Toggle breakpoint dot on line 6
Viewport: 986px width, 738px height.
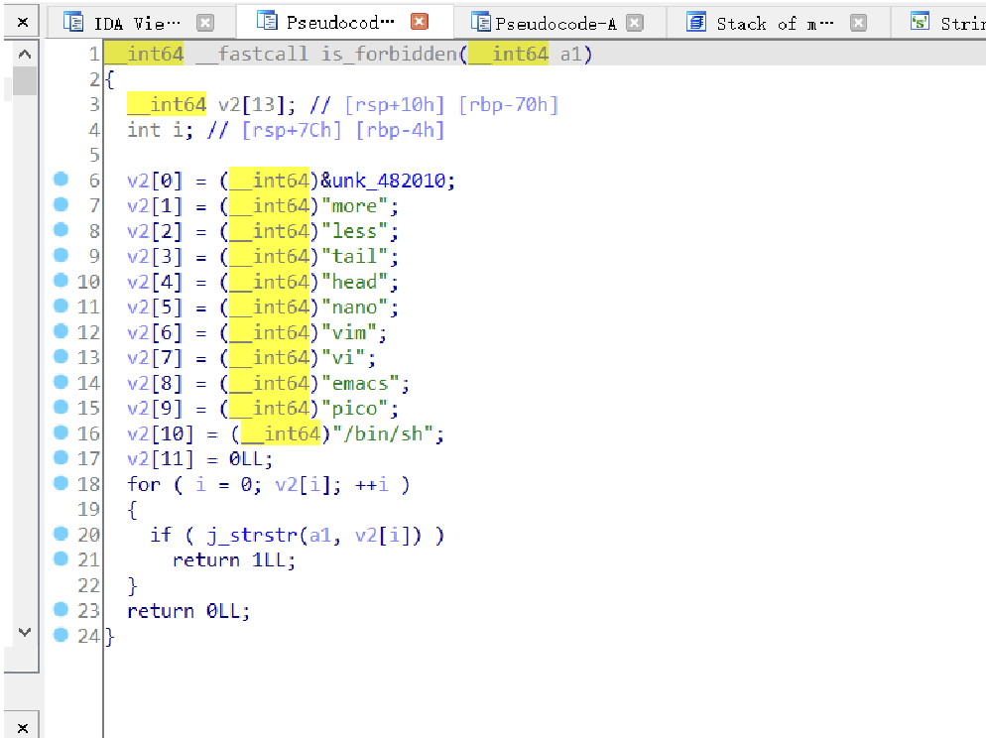pos(61,180)
